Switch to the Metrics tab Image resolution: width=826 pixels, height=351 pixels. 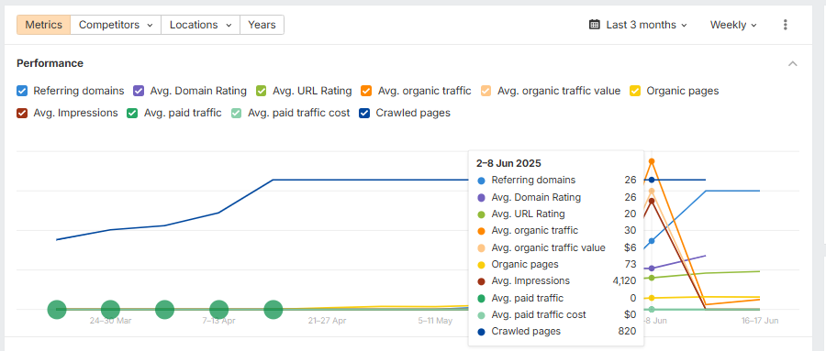tap(44, 25)
